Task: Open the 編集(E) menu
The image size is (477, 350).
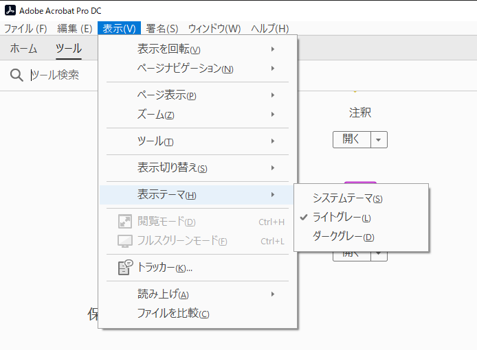Action: pyautogui.click(x=75, y=29)
